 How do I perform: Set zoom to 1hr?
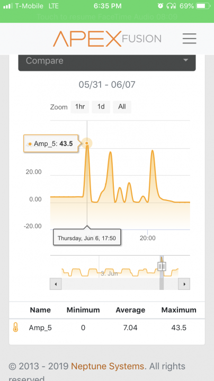click(80, 107)
